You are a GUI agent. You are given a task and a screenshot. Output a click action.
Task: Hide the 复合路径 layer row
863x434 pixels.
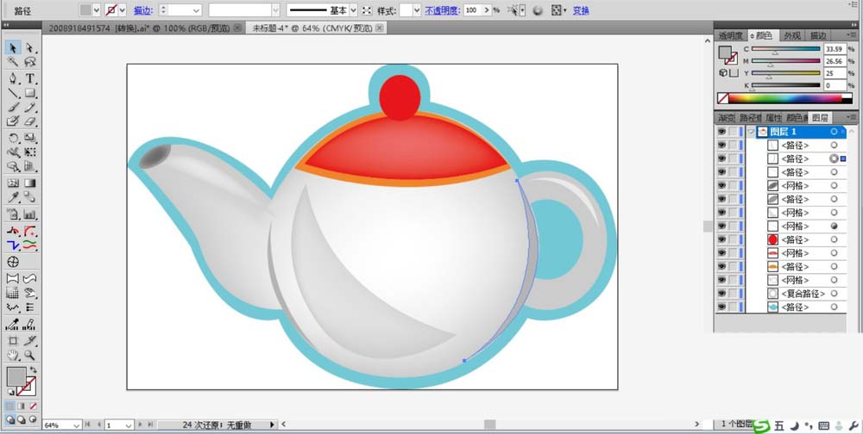pos(721,294)
